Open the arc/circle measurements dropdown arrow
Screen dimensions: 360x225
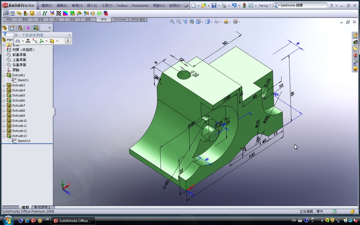(23, 41)
